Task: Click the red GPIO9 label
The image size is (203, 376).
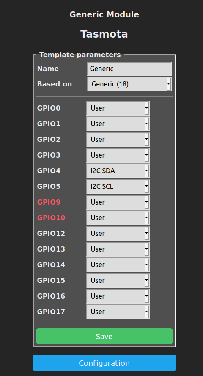Action: (49, 202)
